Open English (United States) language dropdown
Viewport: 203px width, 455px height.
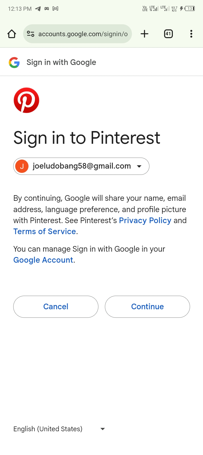tap(59, 429)
